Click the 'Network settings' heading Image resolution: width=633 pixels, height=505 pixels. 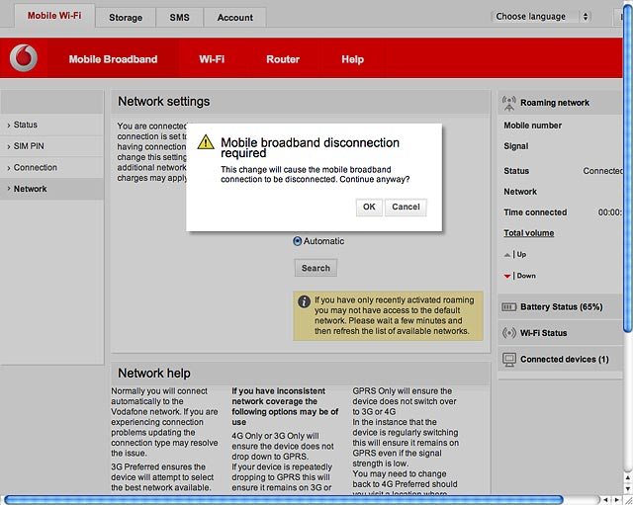click(x=164, y=101)
